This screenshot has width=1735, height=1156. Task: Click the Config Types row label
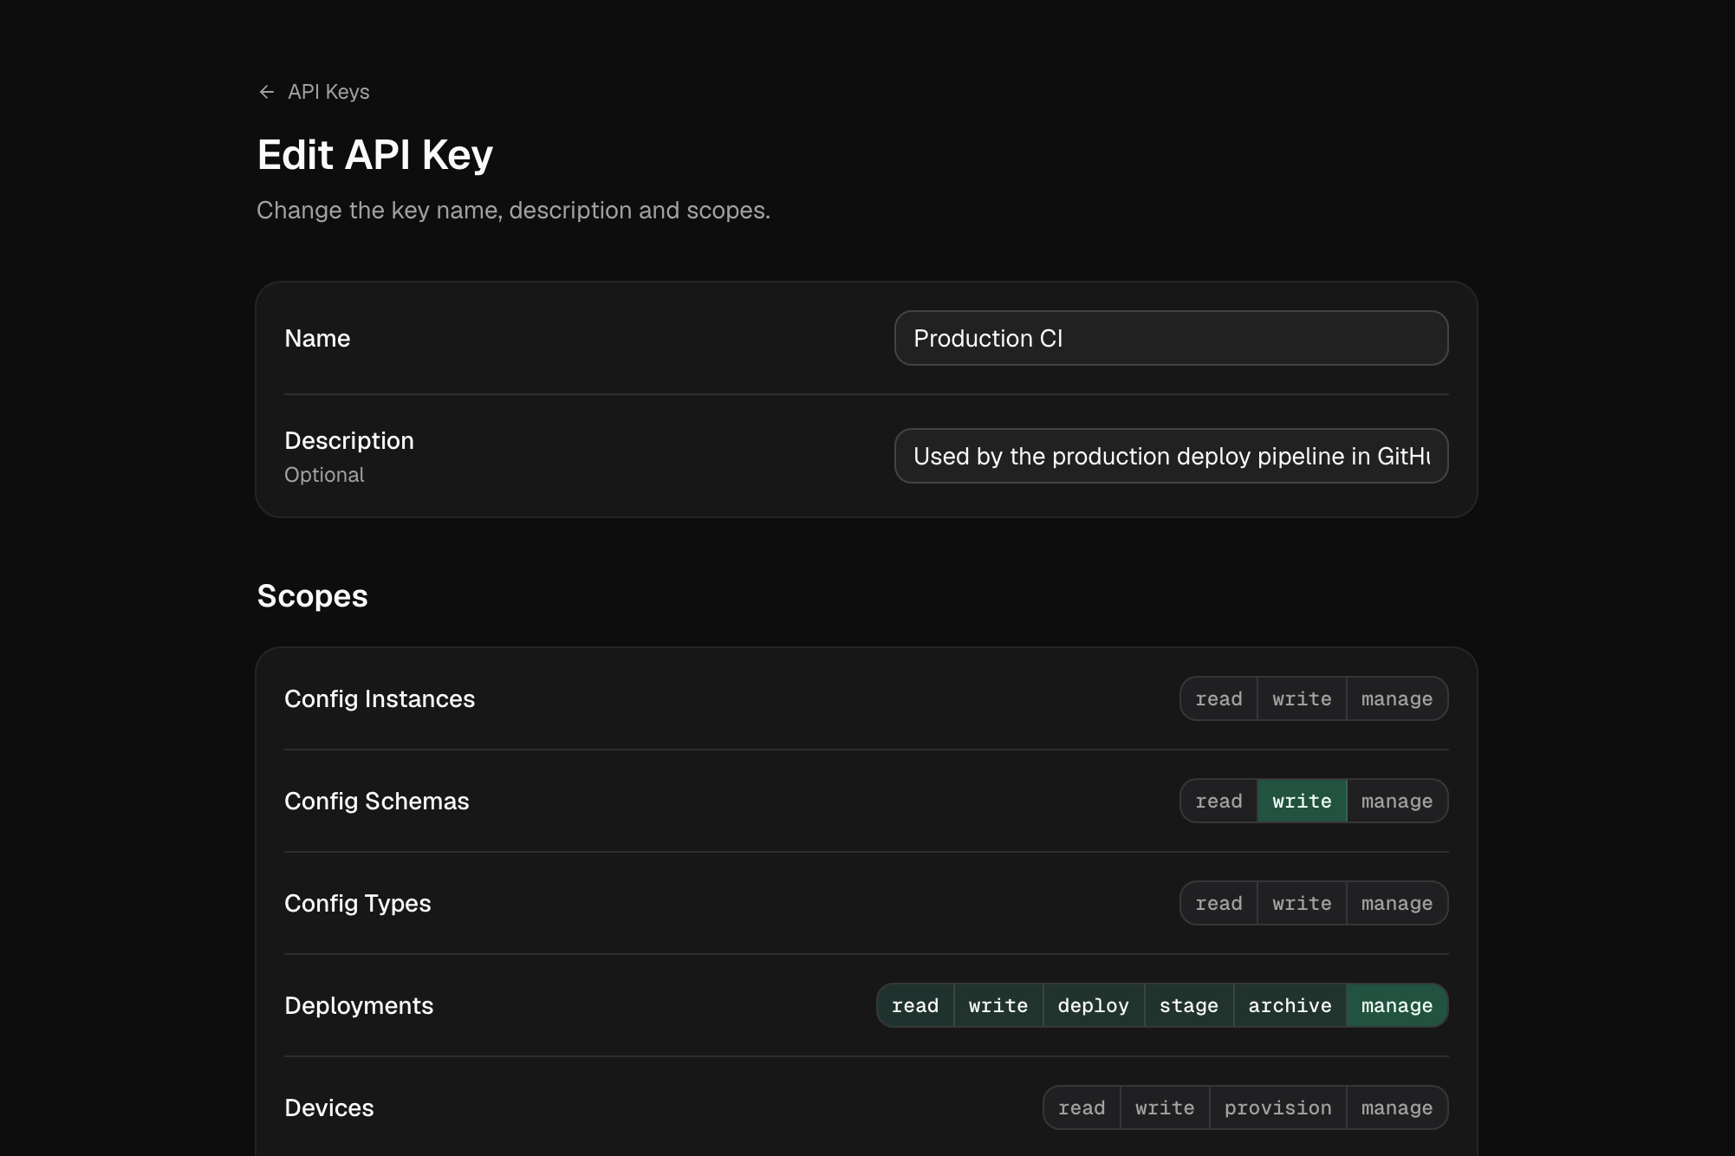(358, 903)
